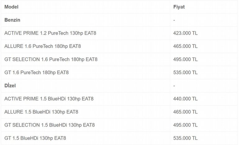This screenshot has height=145, width=239.
Task: Select the ALLURE 1.5 BlueHDi price 465.000 TL
Action: (x=185, y=112)
